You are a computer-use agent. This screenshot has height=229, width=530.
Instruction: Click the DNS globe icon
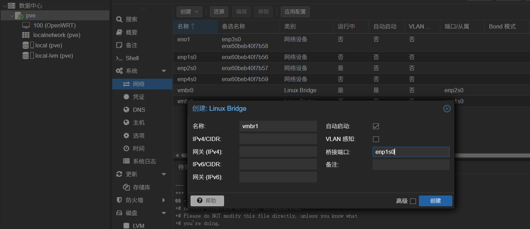point(126,110)
